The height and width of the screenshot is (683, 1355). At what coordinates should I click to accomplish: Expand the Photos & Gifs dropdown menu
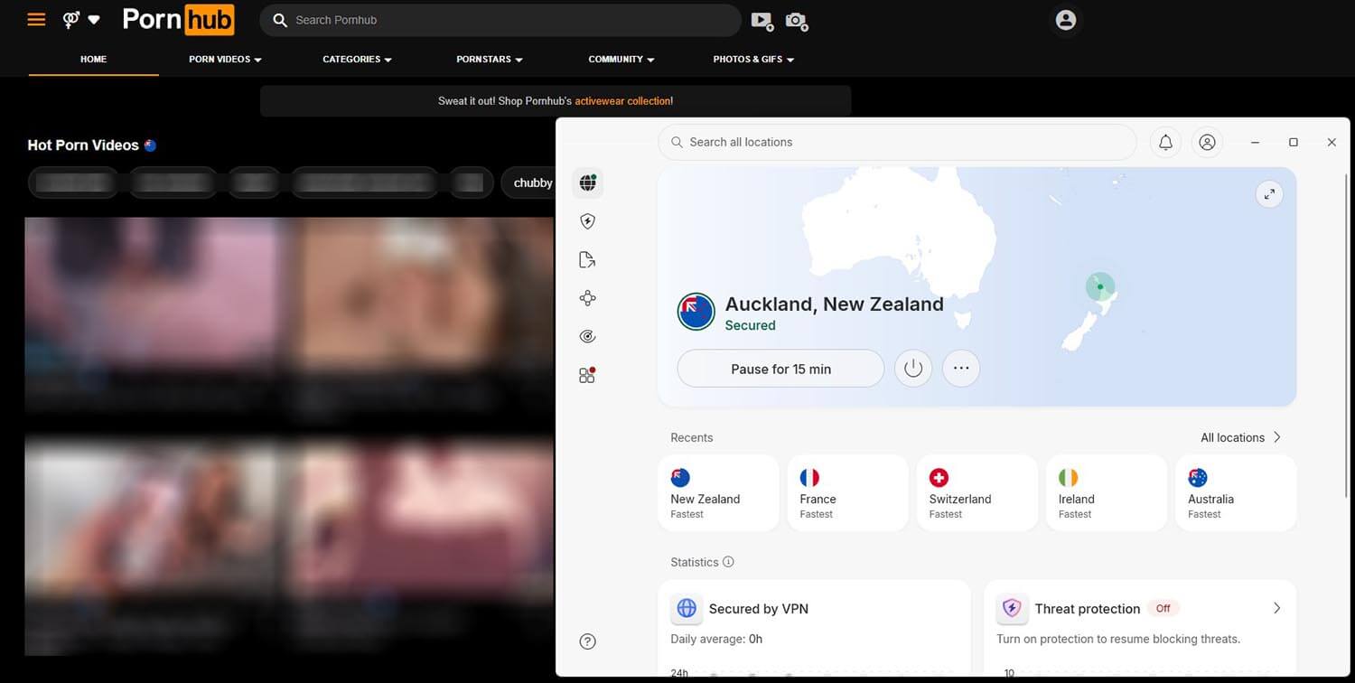[x=753, y=60]
